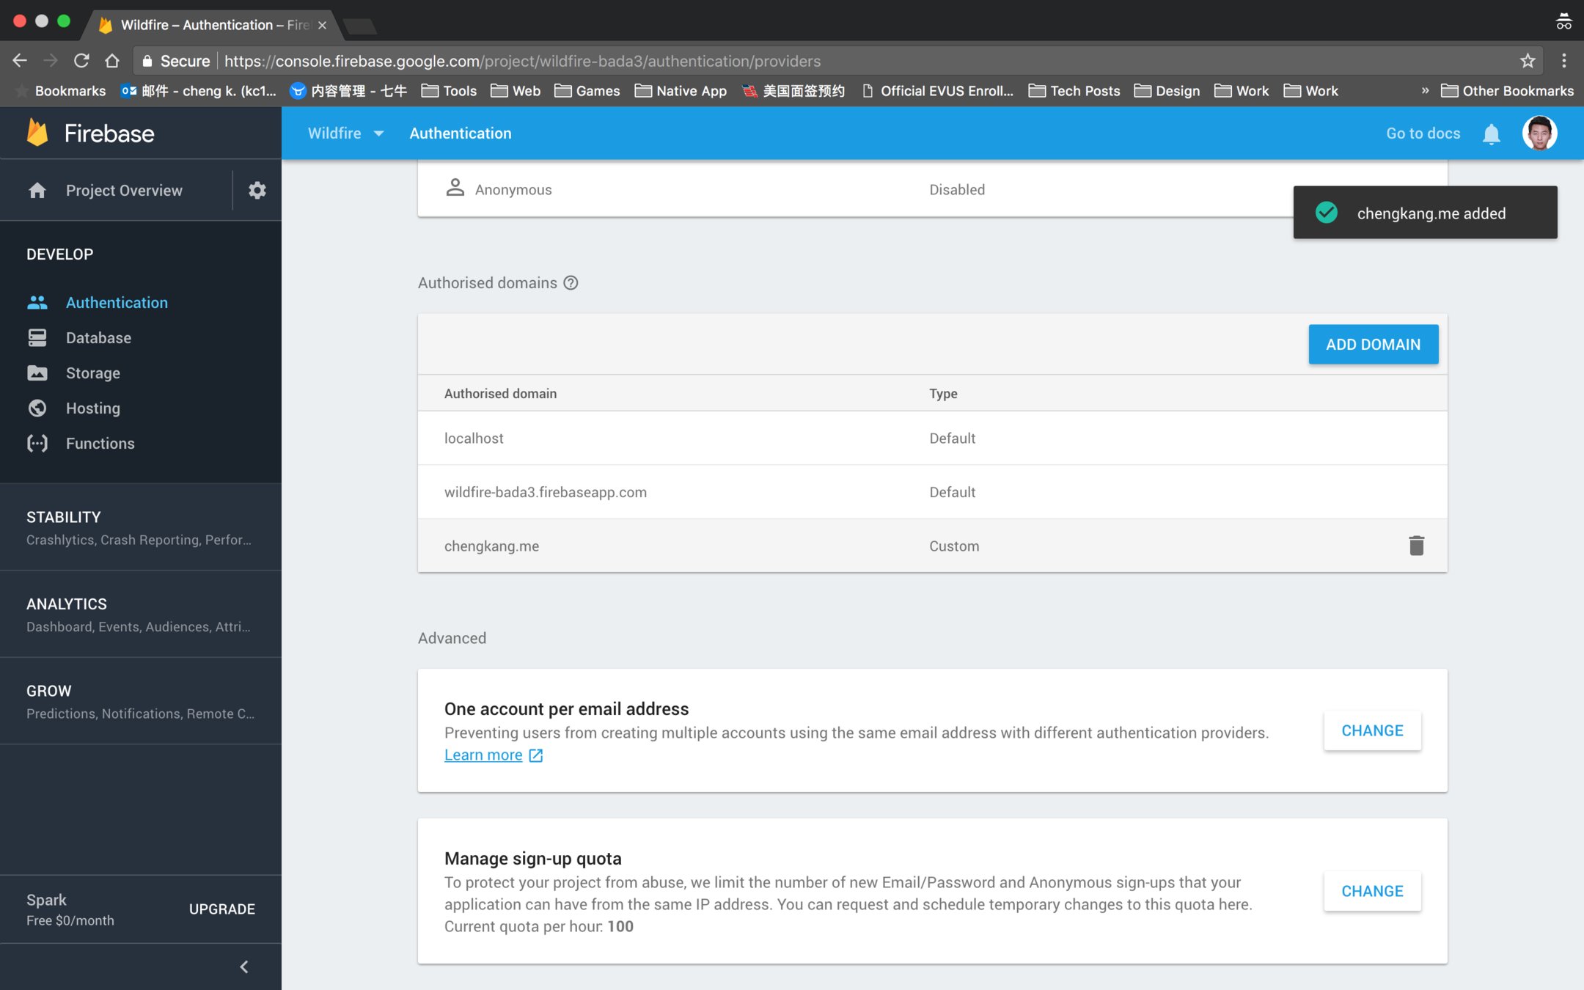This screenshot has width=1584, height=990.
Task: Open Storage menu item
Action: (92, 373)
